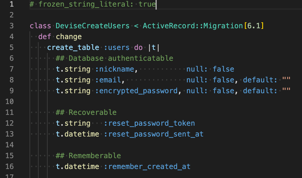The width and height of the screenshot is (302, 178).
Task: Place cursor on ActiveRecord::Migration text
Action: [193, 26]
